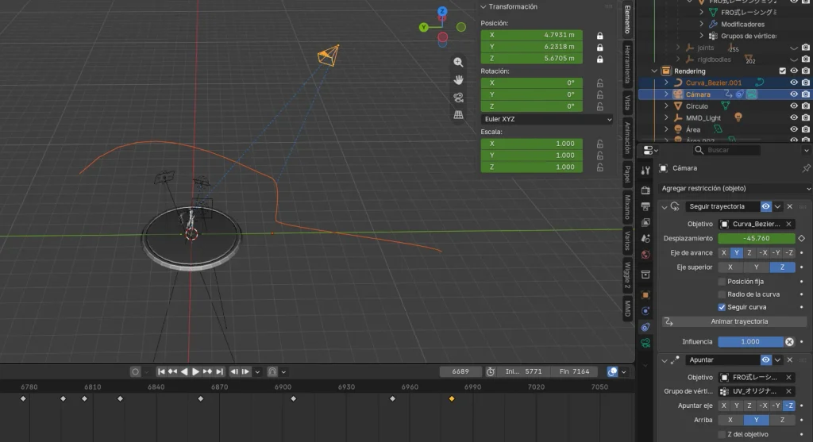This screenshot has height=442, width=813.
Task: Play animation in reverse
Action: tap(184, 371)
